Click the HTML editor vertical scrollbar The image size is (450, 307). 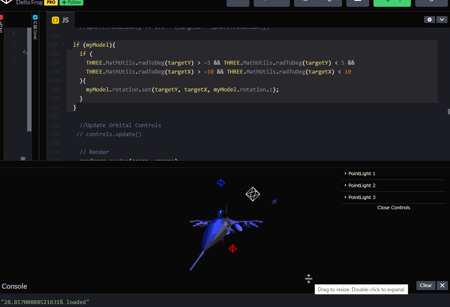[x=29, y=80]
